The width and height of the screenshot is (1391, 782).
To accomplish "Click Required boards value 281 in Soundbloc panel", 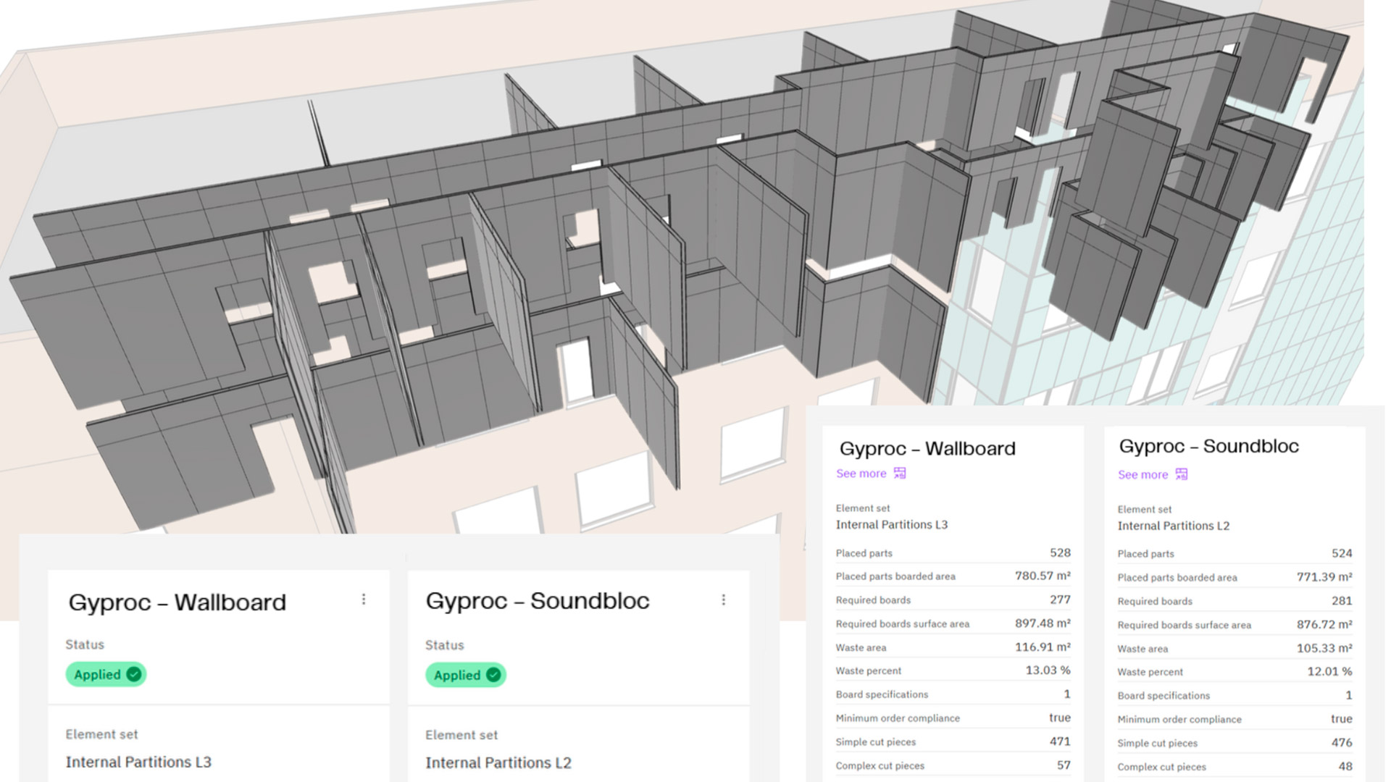I will (1341, 601).
